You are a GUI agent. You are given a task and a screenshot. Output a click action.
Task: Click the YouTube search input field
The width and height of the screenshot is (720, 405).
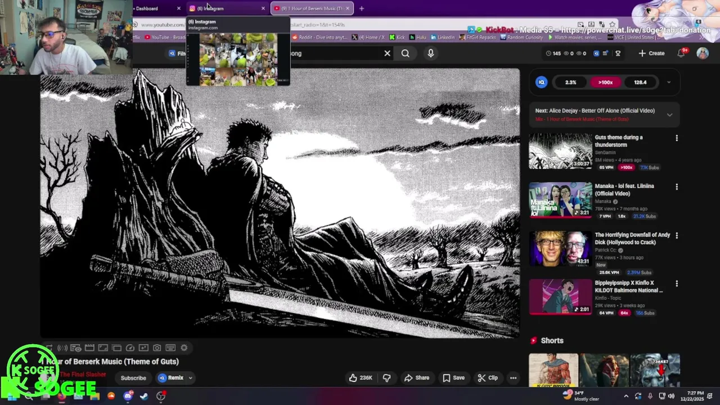(x=337, y=53)
